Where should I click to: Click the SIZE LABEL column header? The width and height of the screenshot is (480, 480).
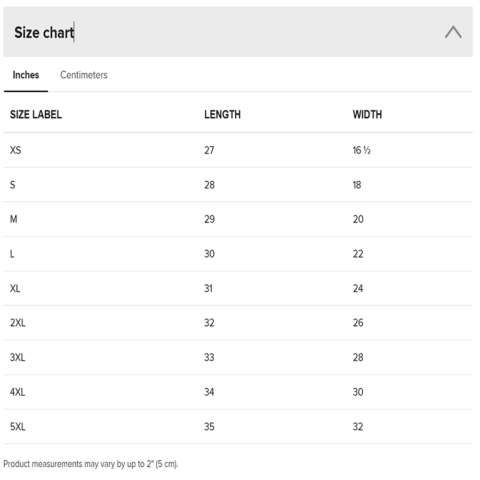coord(36,115)
